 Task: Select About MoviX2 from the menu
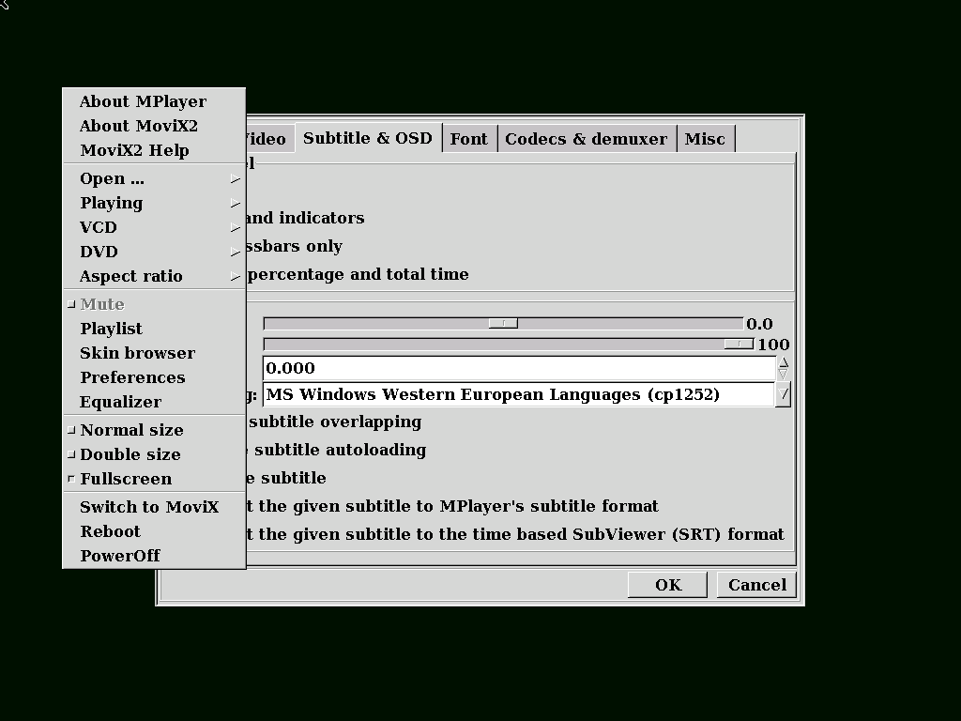(x=154, y=126)
